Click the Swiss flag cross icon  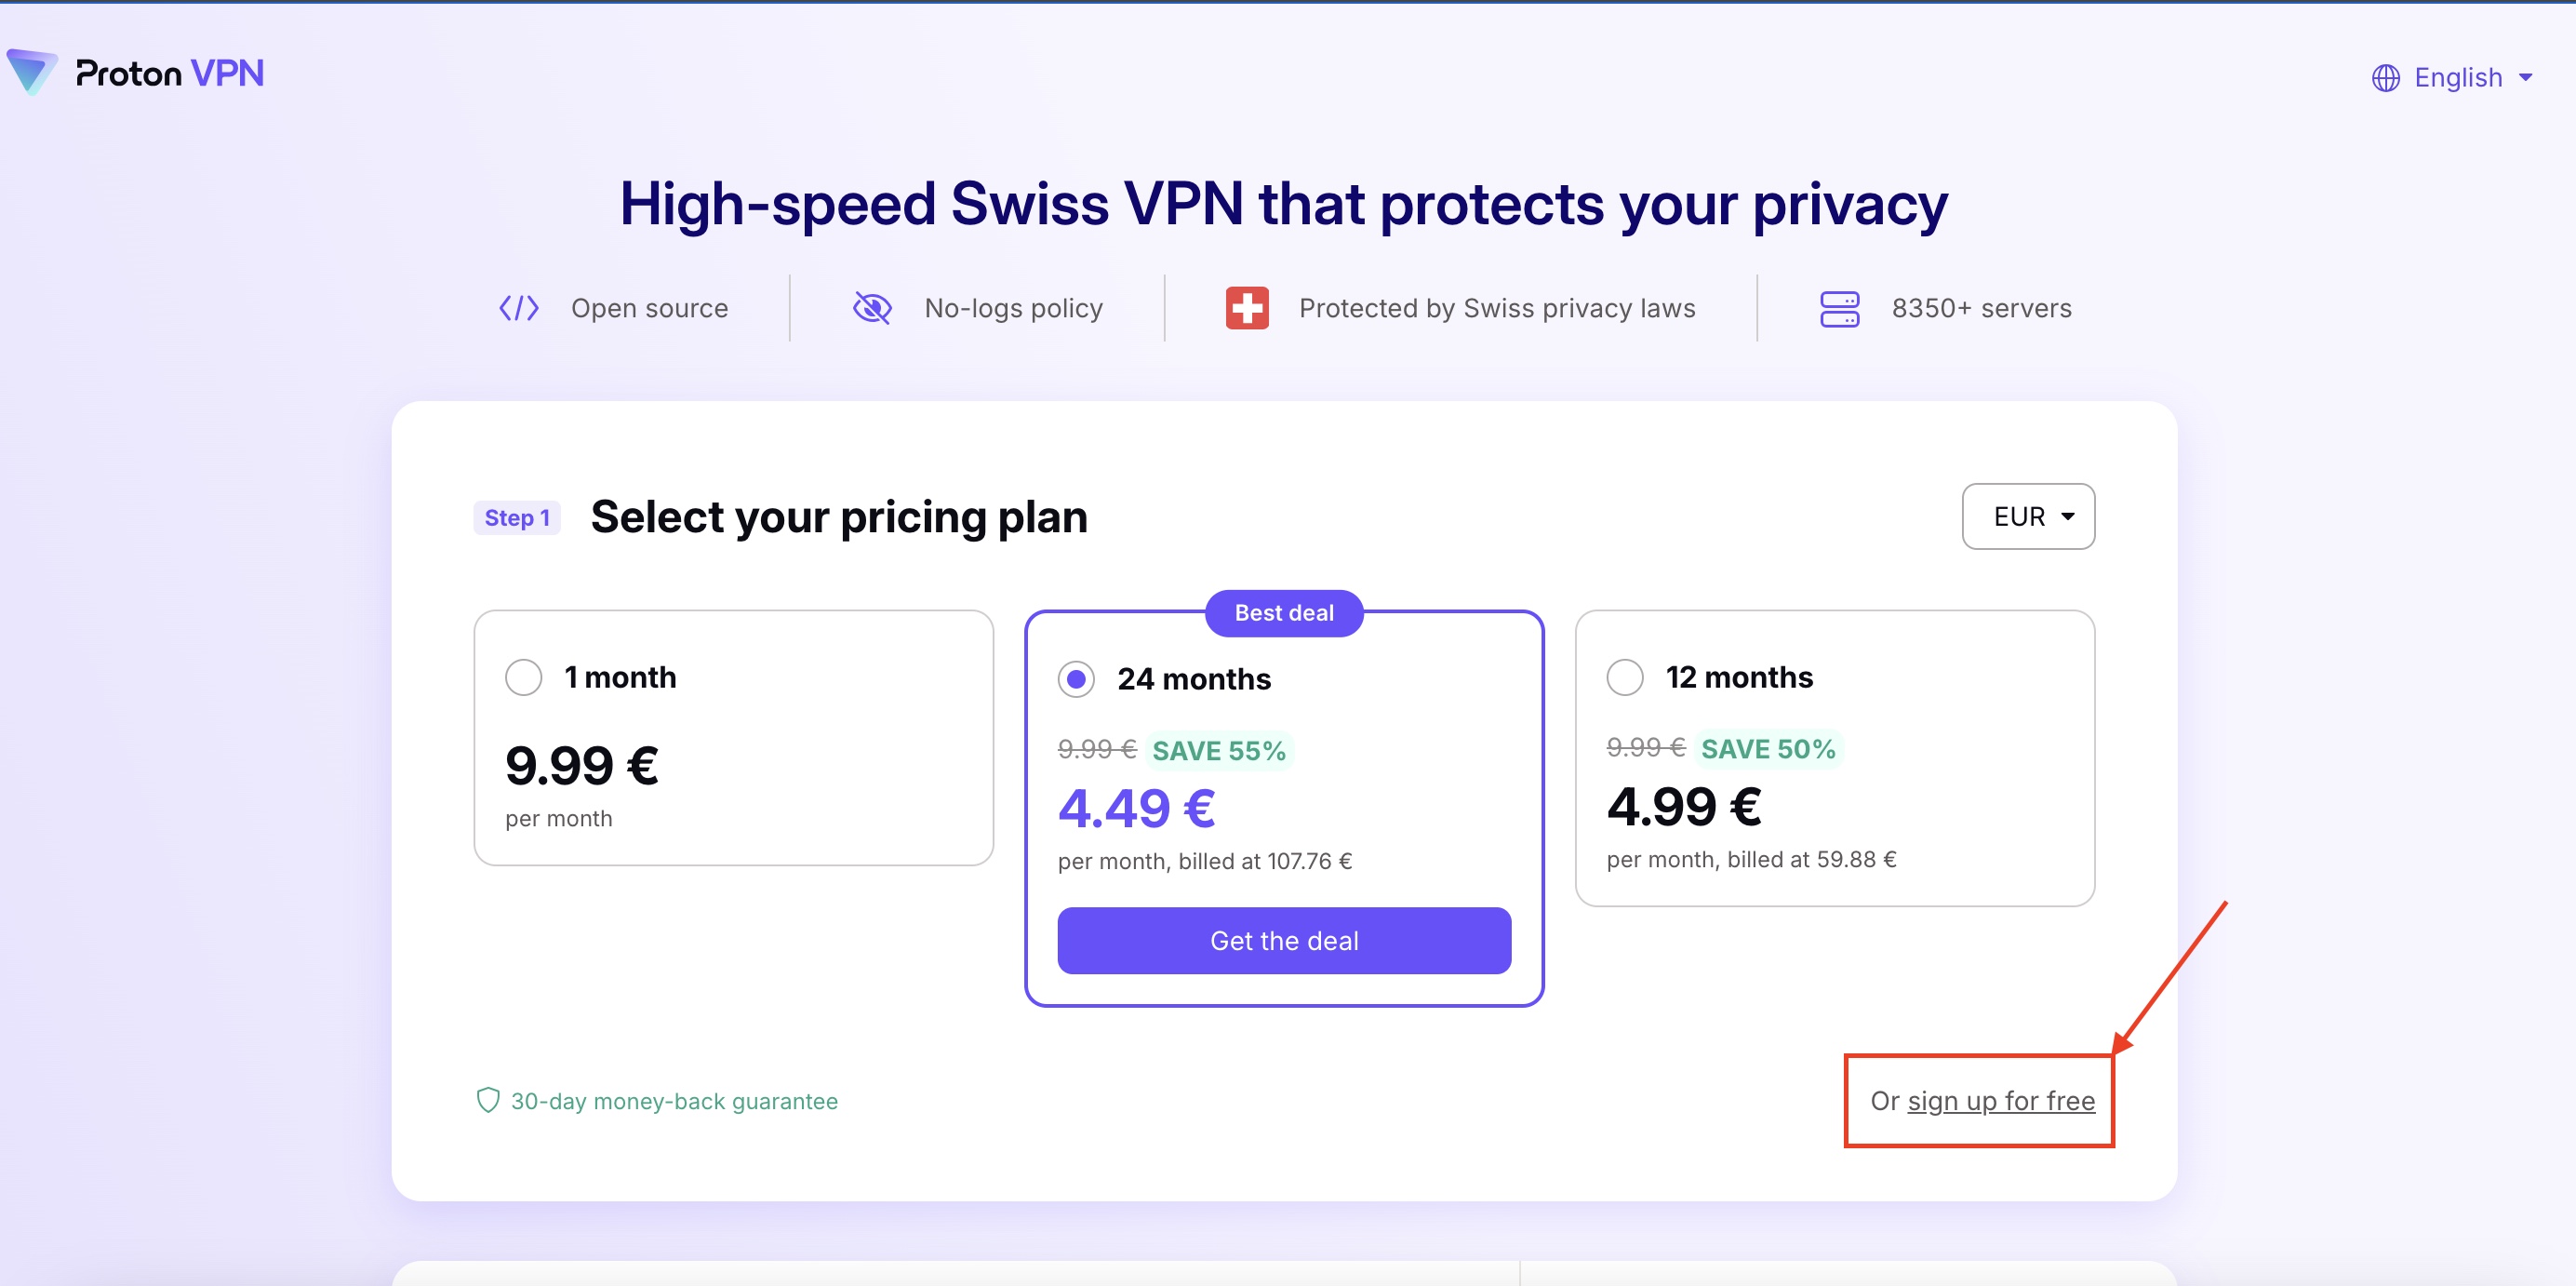click(x=1247, y=308)
